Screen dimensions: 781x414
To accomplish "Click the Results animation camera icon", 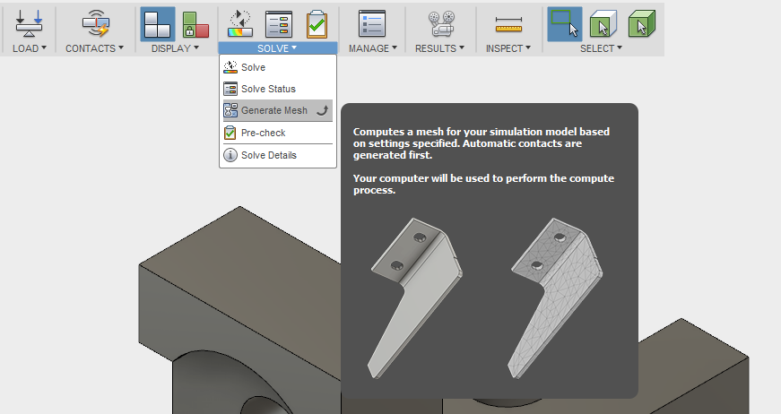I will point(439,23).
